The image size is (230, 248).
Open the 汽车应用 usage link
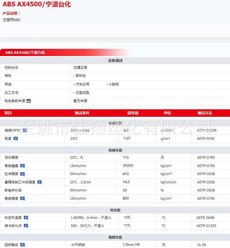click(82, 84)
